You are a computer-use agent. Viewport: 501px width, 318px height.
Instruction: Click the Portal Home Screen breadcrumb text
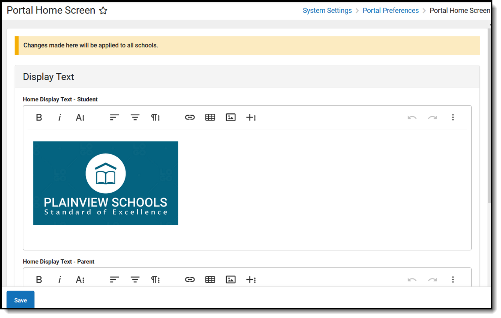coord(460,11)
